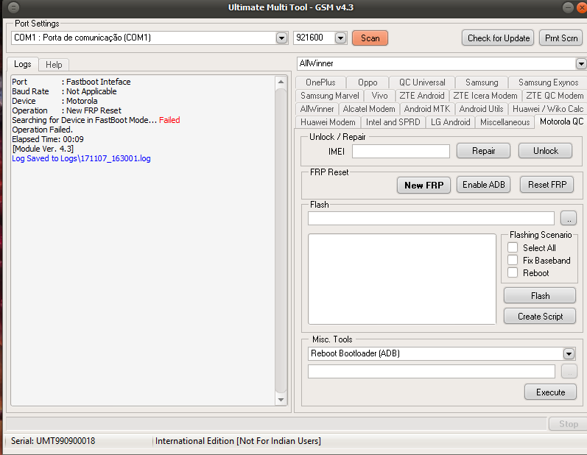Screen dimensions: 587x455
Task: Open the COM port dropdown arrow
Action: (x=281, y=38)
